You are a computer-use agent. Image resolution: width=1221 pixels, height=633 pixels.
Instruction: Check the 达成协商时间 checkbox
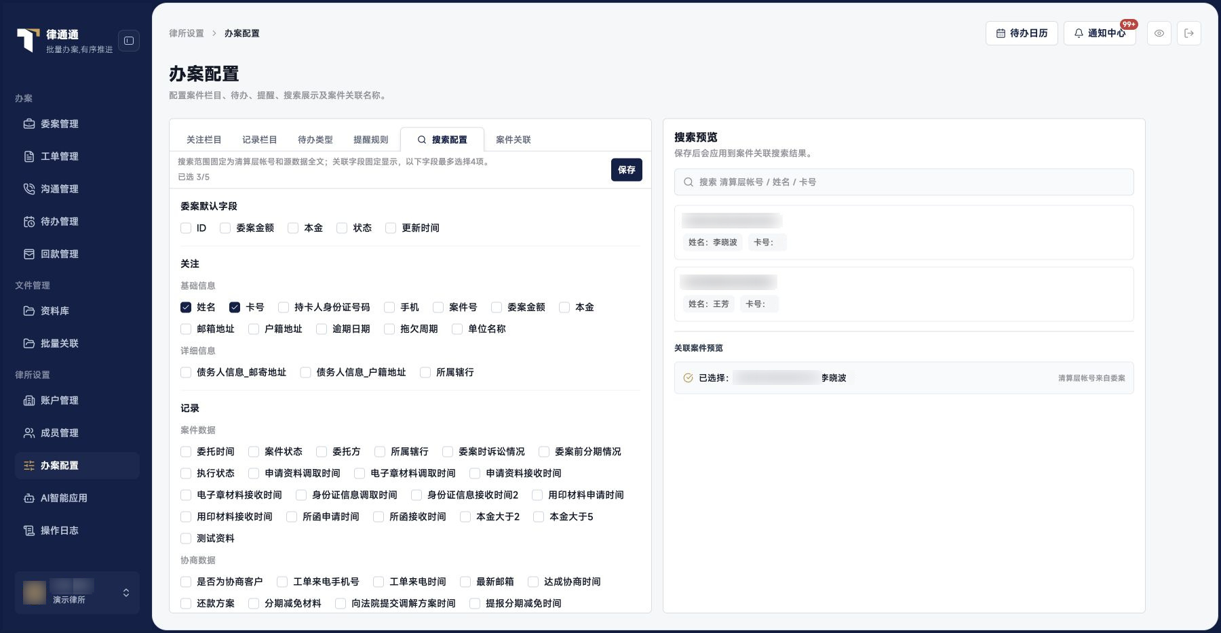coord(533,582)
